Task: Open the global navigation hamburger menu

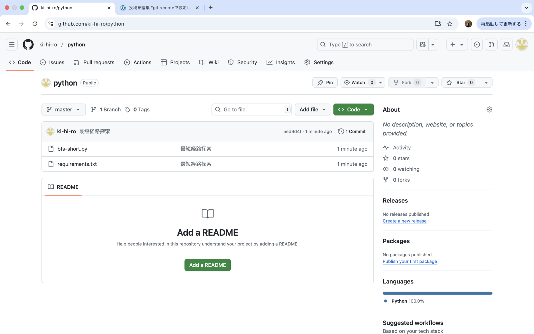Action: pos(12,44)
